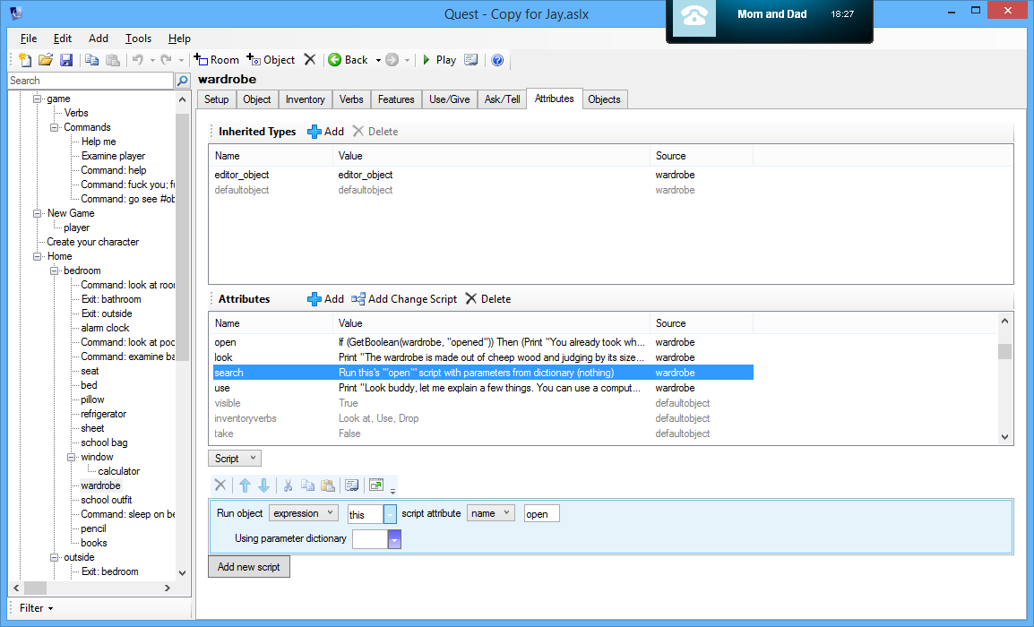Screen dimensions: 1034x627
Task: Open the Using parameter dictionary dropdown
Action: (x=394, y=538)
